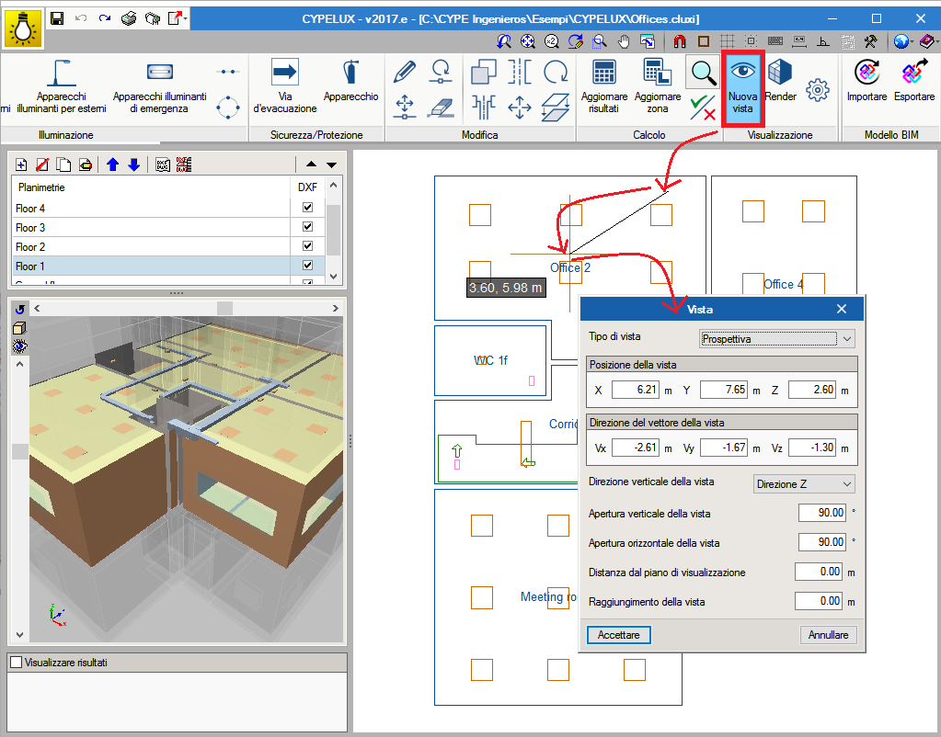Select the Via d'evacuazione arrow tool
The image size is (941, 737).
tap(285, 86)
